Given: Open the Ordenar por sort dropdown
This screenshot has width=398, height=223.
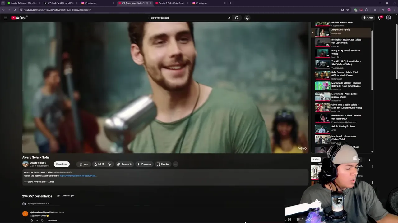Looking at the screenshot, I should [66, 196].
